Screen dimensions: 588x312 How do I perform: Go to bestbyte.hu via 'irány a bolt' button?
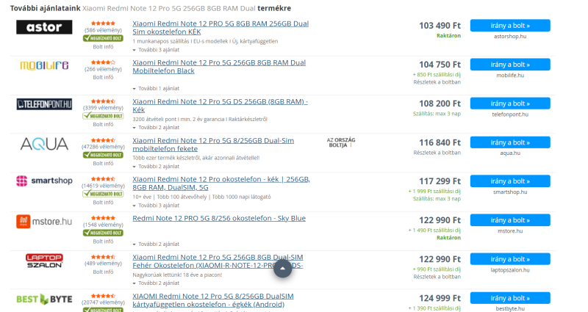[x=510, y=298]
